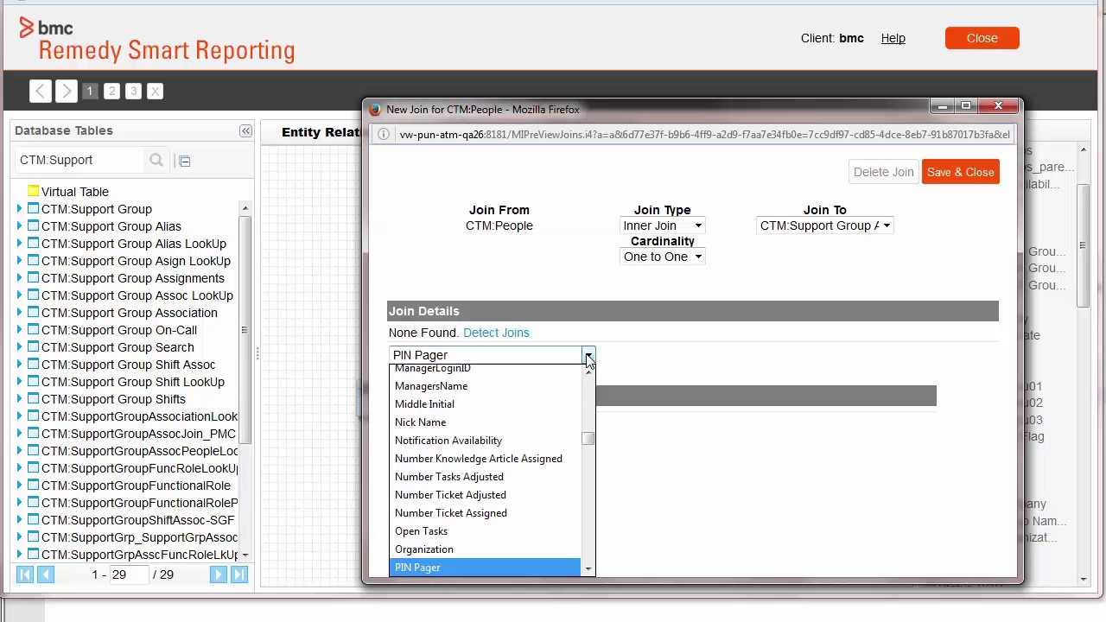This screenshot has width=1106, height=622.
Task: Expand CTM:Support Group Assignments node
Action: pos(20,277)
